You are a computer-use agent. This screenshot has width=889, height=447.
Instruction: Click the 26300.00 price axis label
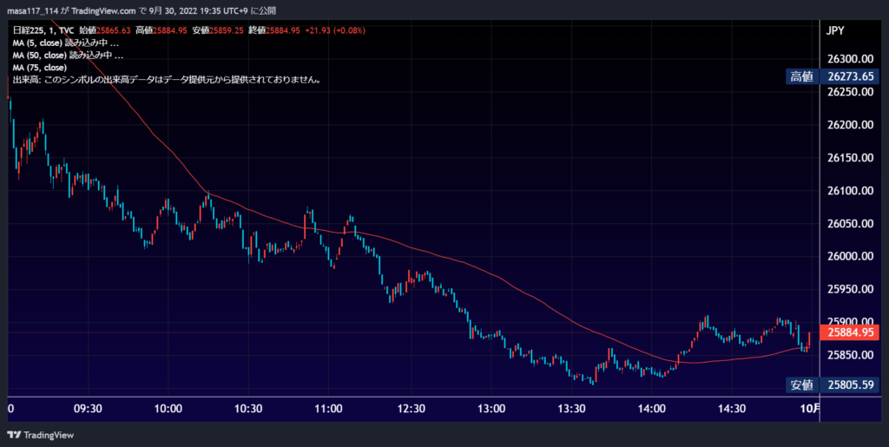851,59
